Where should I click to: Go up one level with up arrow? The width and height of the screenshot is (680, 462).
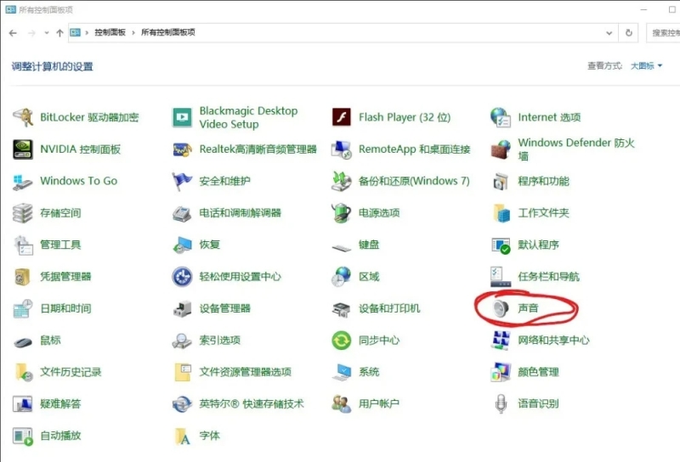[59, 33]
